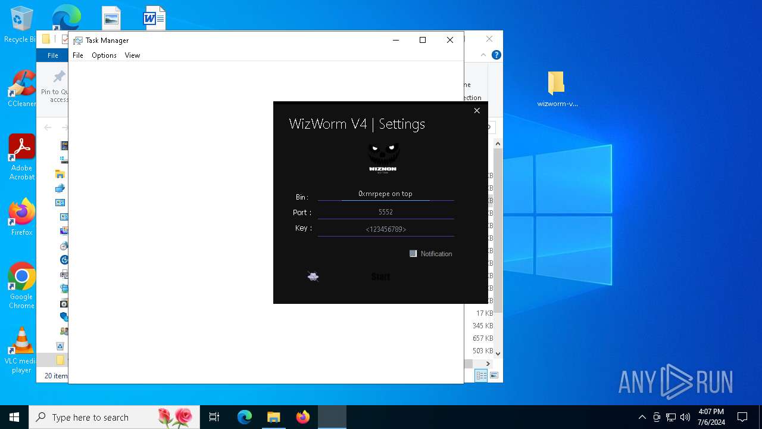Select the Google Chrome desktop shortcut

click(x=21, y=286)
